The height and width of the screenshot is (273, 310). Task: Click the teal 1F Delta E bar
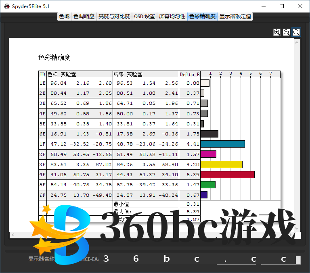click(222, 144)
